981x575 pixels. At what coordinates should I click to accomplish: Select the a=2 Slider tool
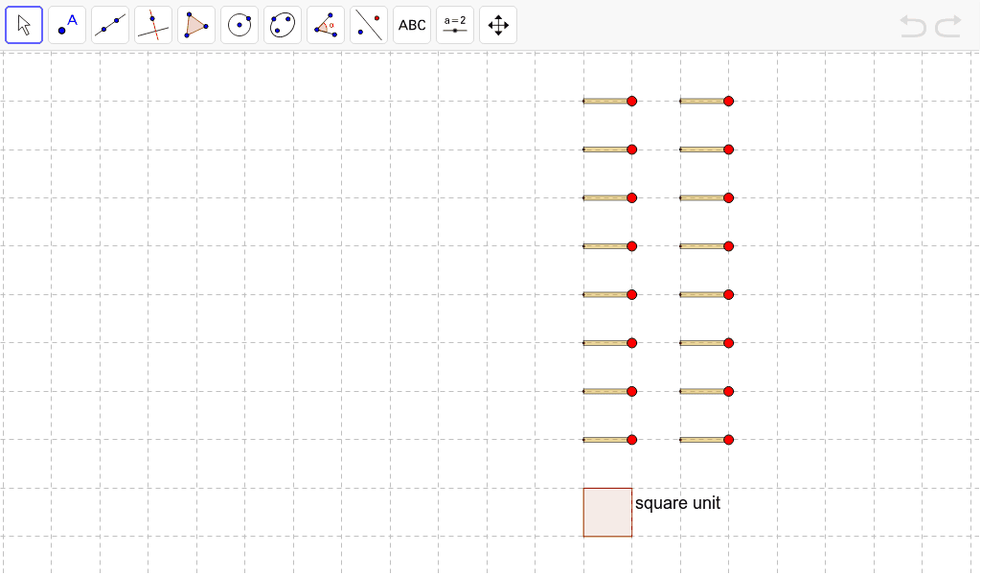pyautogui.click(x=455, y=25)
